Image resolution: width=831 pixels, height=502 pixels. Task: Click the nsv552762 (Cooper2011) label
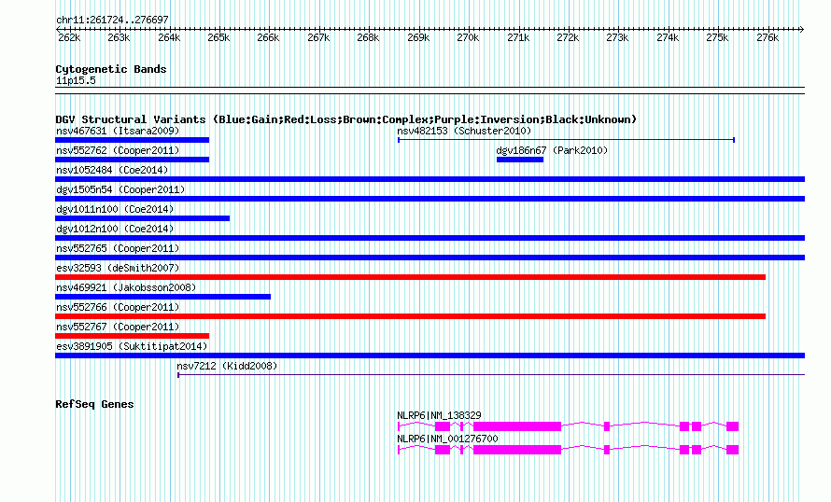coord(118,150)
